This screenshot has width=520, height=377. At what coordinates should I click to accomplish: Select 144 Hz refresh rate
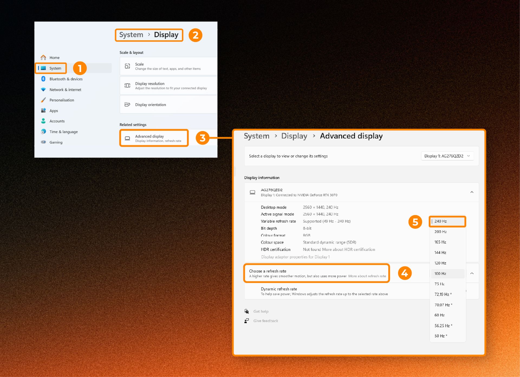pyautogui.click(x=447, y=253)
